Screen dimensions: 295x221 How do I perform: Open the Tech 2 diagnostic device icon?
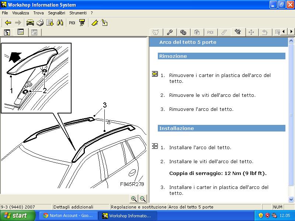tap(82, 23)
